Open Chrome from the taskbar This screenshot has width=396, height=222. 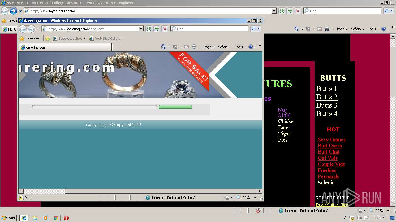56,218
